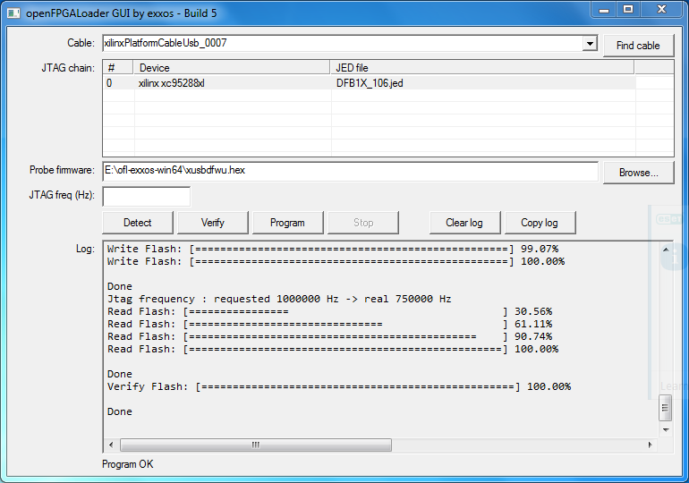Image resolution: width=689 pixels, height=483 pixels.
Task: Click the row number 0 cell
Action: [119, 83]
